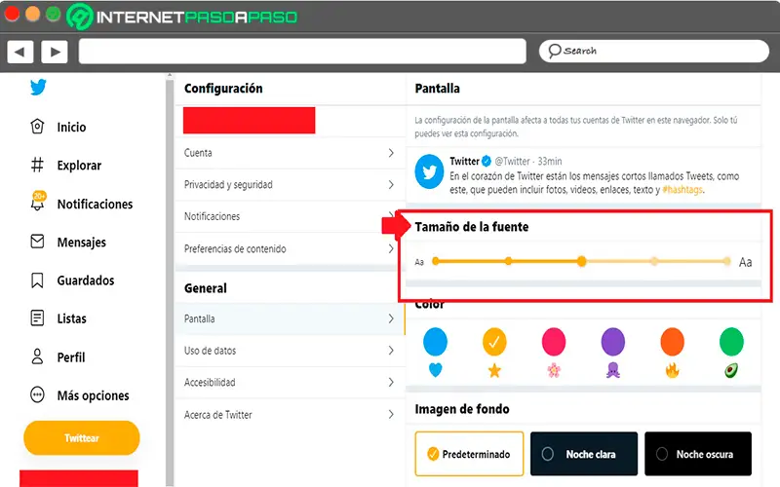The image size is (780, 487).
Task: Click the Search input field
Action: tap(653, 52)
